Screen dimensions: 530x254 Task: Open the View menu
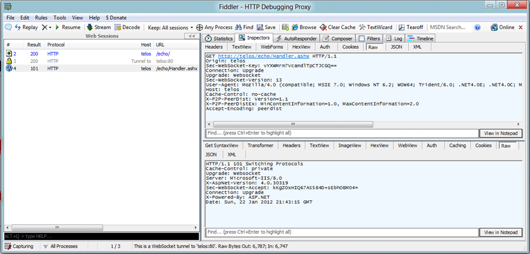[x=77, y=18]
